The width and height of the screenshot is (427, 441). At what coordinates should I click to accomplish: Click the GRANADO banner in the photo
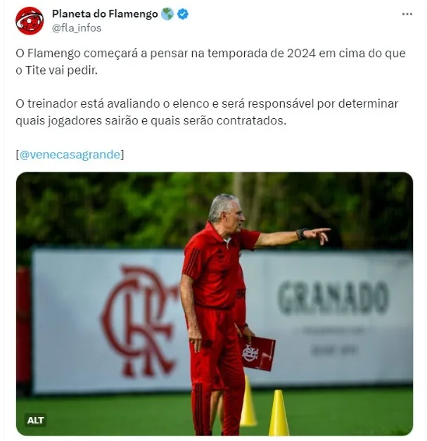(333, 298)
